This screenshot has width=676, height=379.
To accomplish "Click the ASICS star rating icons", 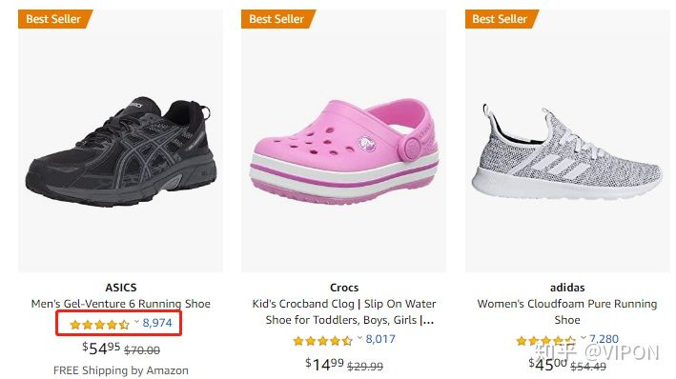I will point(99,325).
